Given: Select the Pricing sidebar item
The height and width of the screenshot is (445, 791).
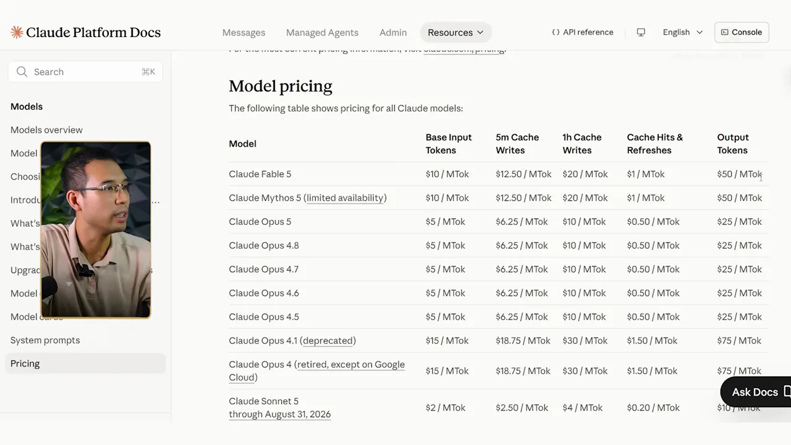Looking at the screenshot, I should (85, 363).
